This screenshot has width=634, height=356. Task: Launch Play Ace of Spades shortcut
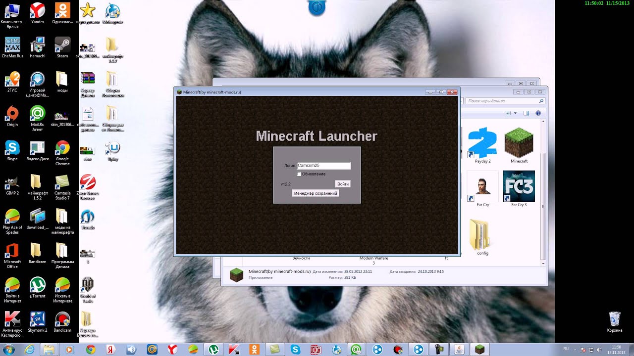click(12, 221)
